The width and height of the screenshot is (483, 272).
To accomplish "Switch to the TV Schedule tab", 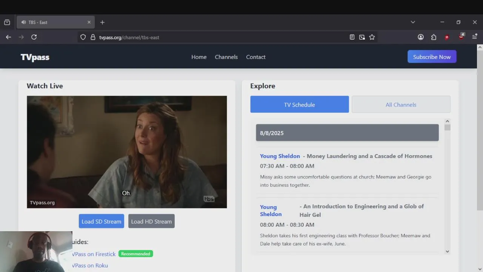I will coord(300,105).
